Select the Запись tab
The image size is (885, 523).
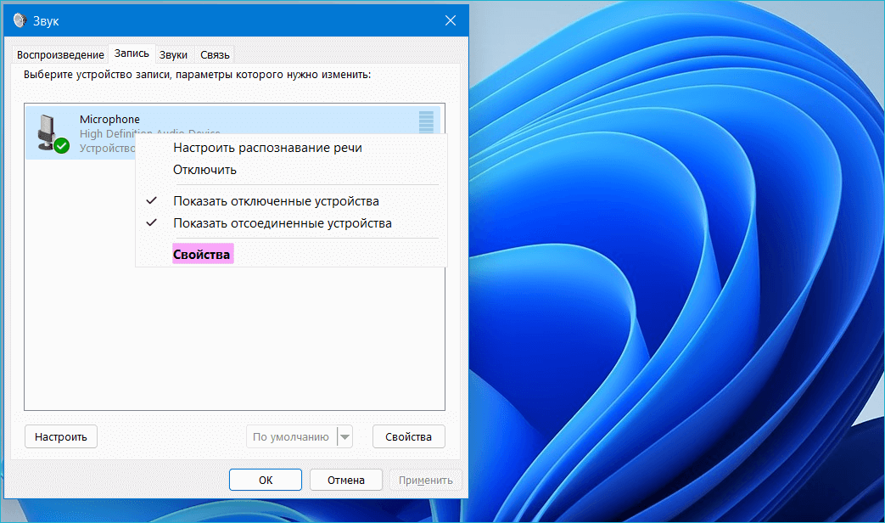(132, 53)
